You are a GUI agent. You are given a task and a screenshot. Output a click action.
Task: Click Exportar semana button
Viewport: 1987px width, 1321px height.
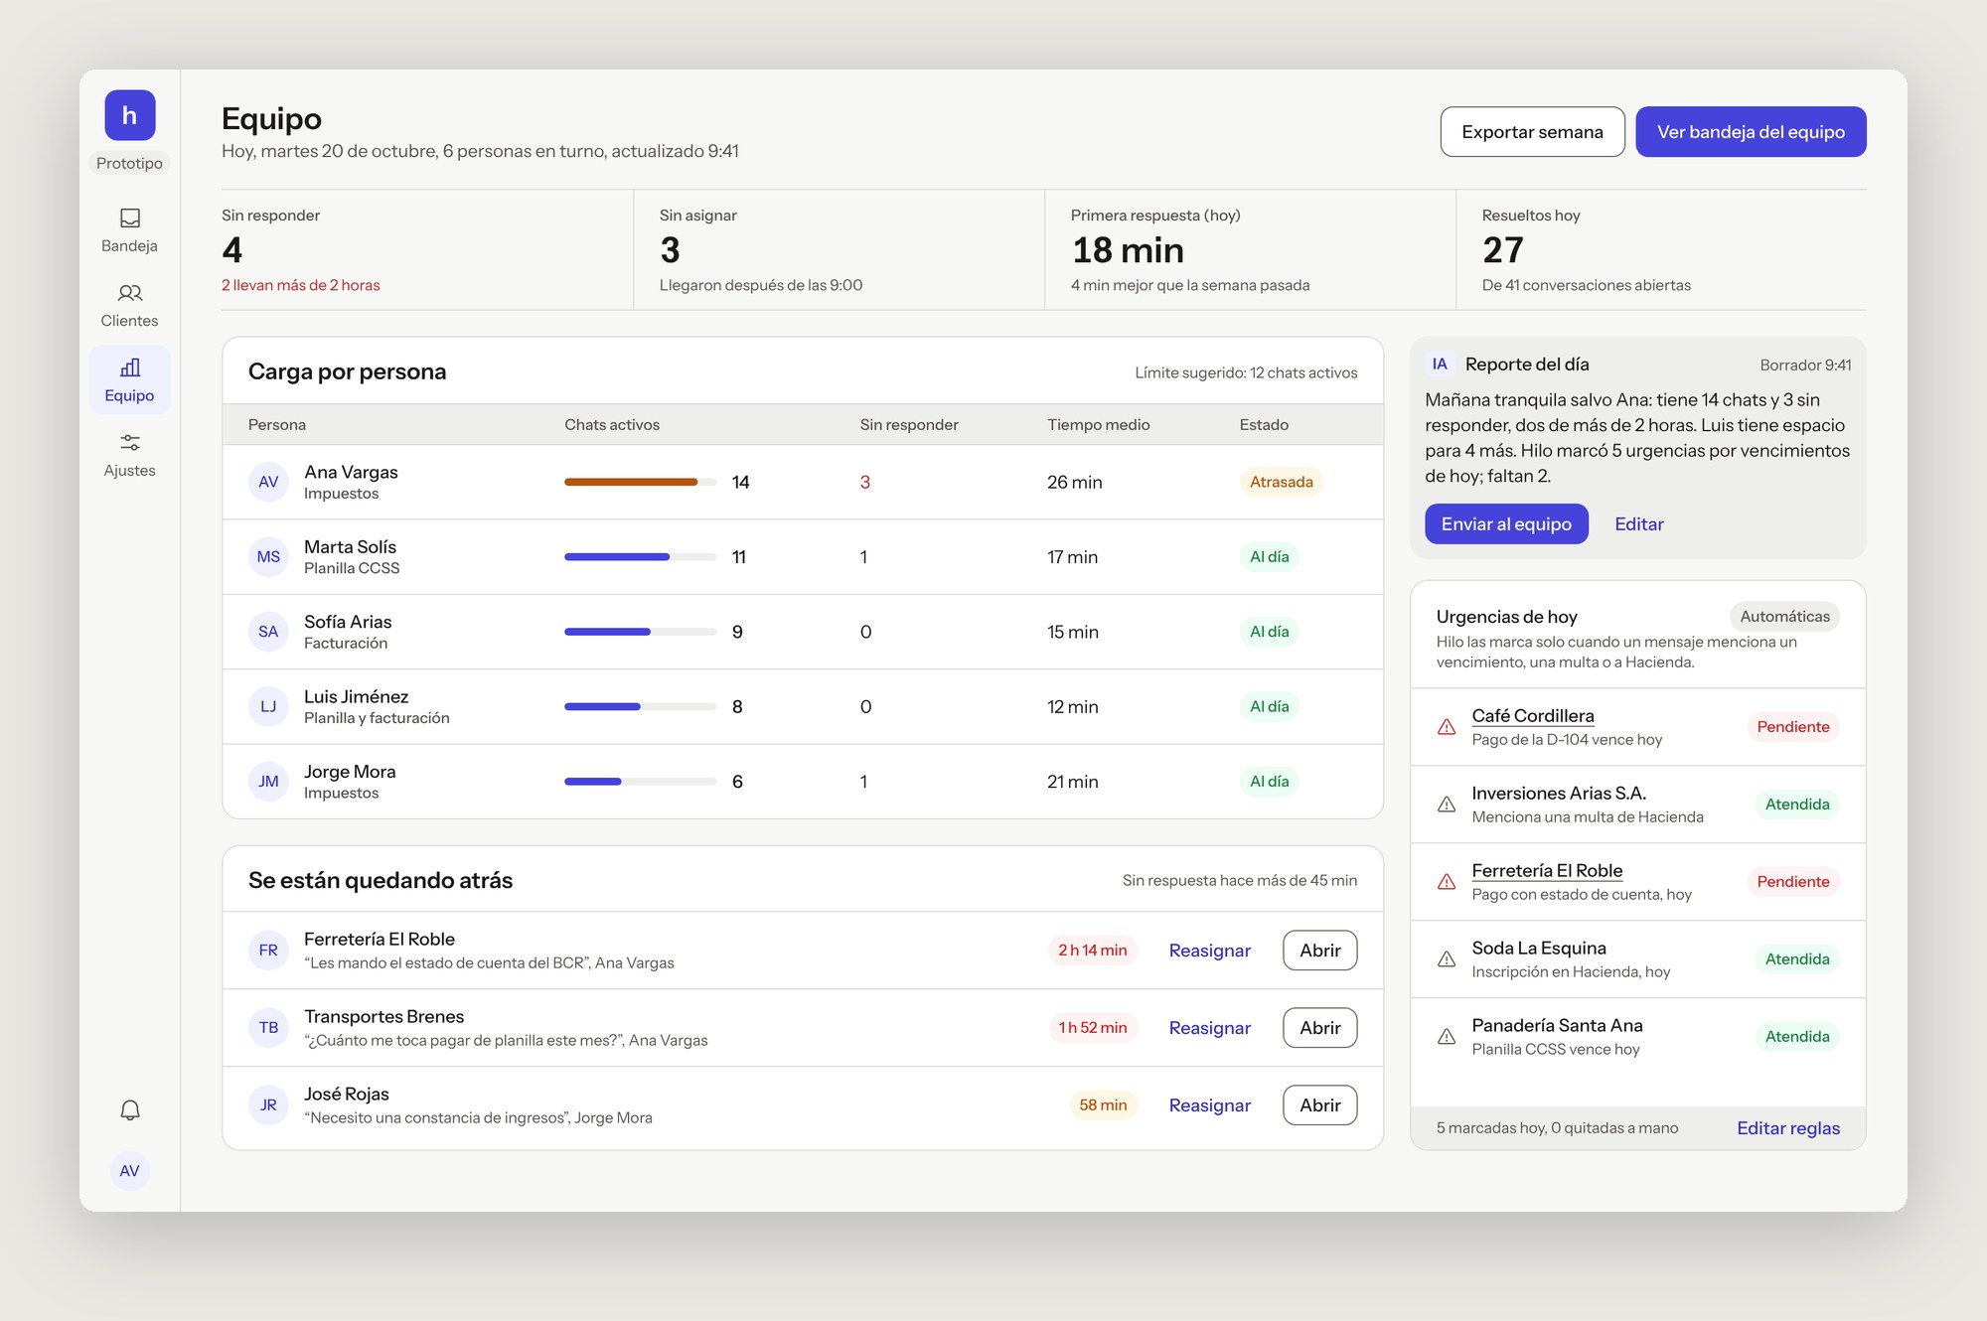point(1532,132)
